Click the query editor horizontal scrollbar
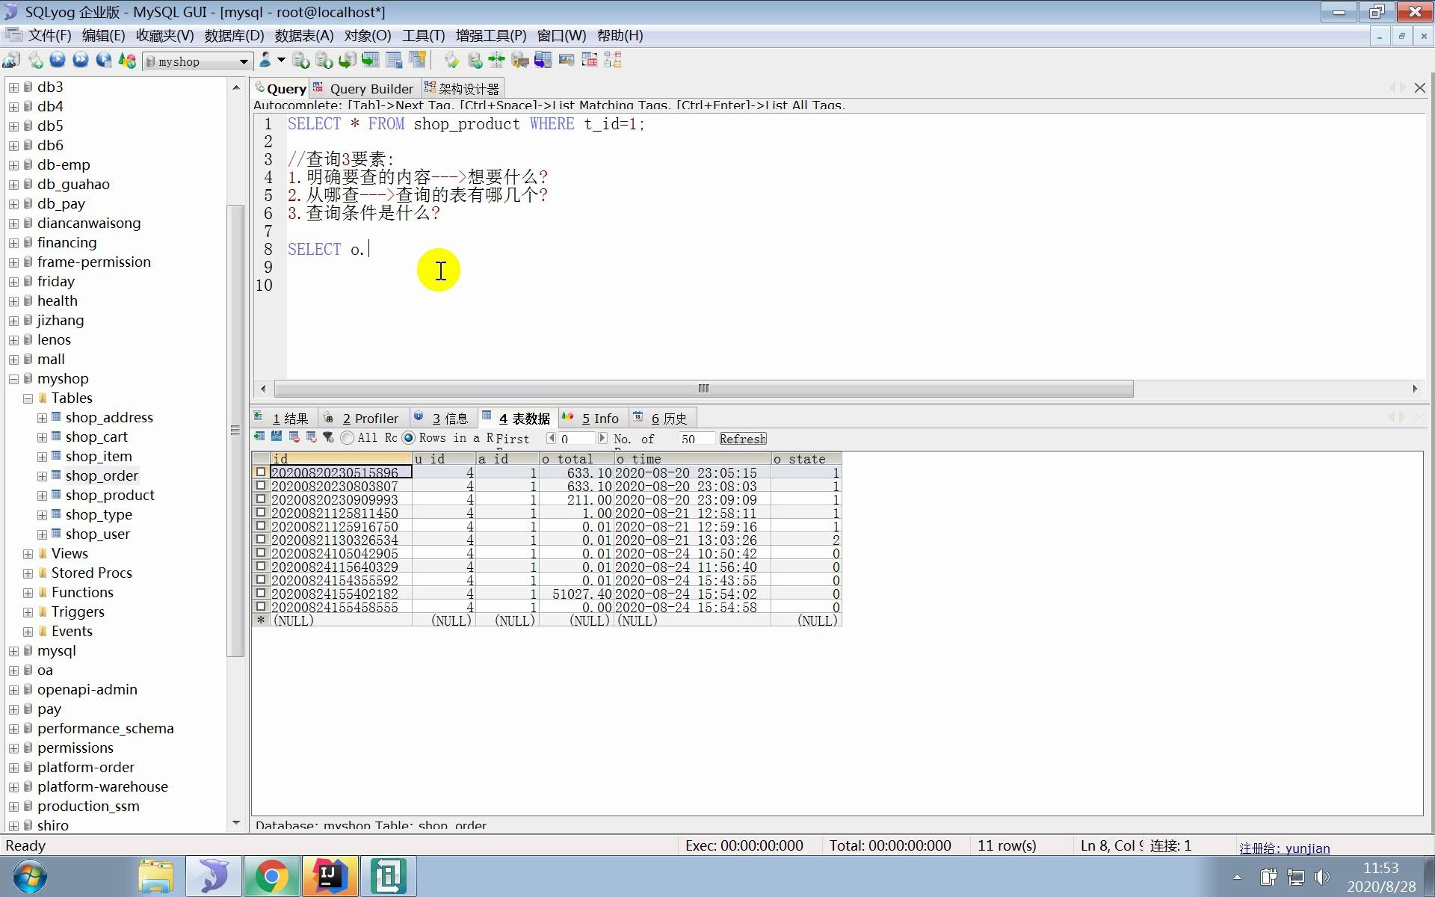Screen dimensions: 1435x897 (703, 389)
